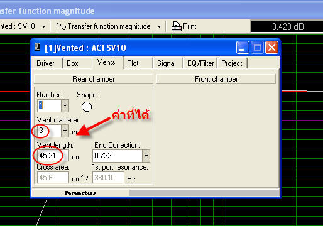The image size is (323, 226).
Task: Expand the Vent diameter dropdown
Action: tap(65, 131)
